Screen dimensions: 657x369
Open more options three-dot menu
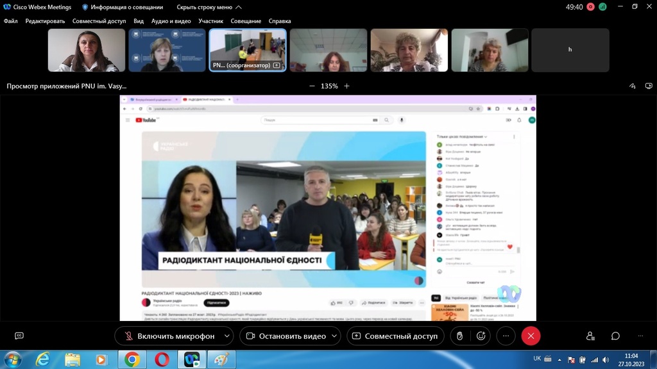click(x=506, y=336)
